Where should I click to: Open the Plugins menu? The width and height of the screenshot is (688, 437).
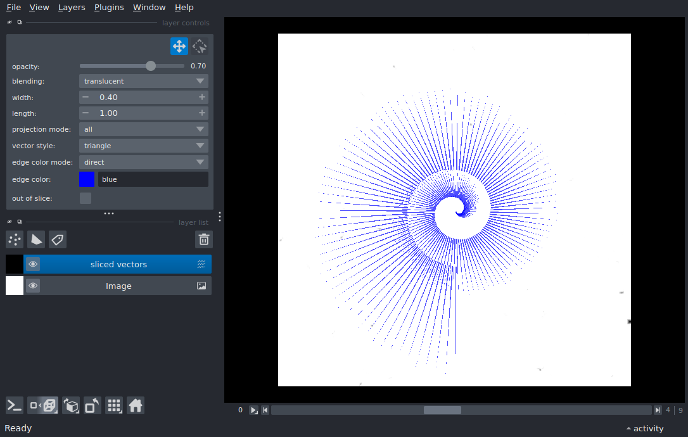(109, 7)
